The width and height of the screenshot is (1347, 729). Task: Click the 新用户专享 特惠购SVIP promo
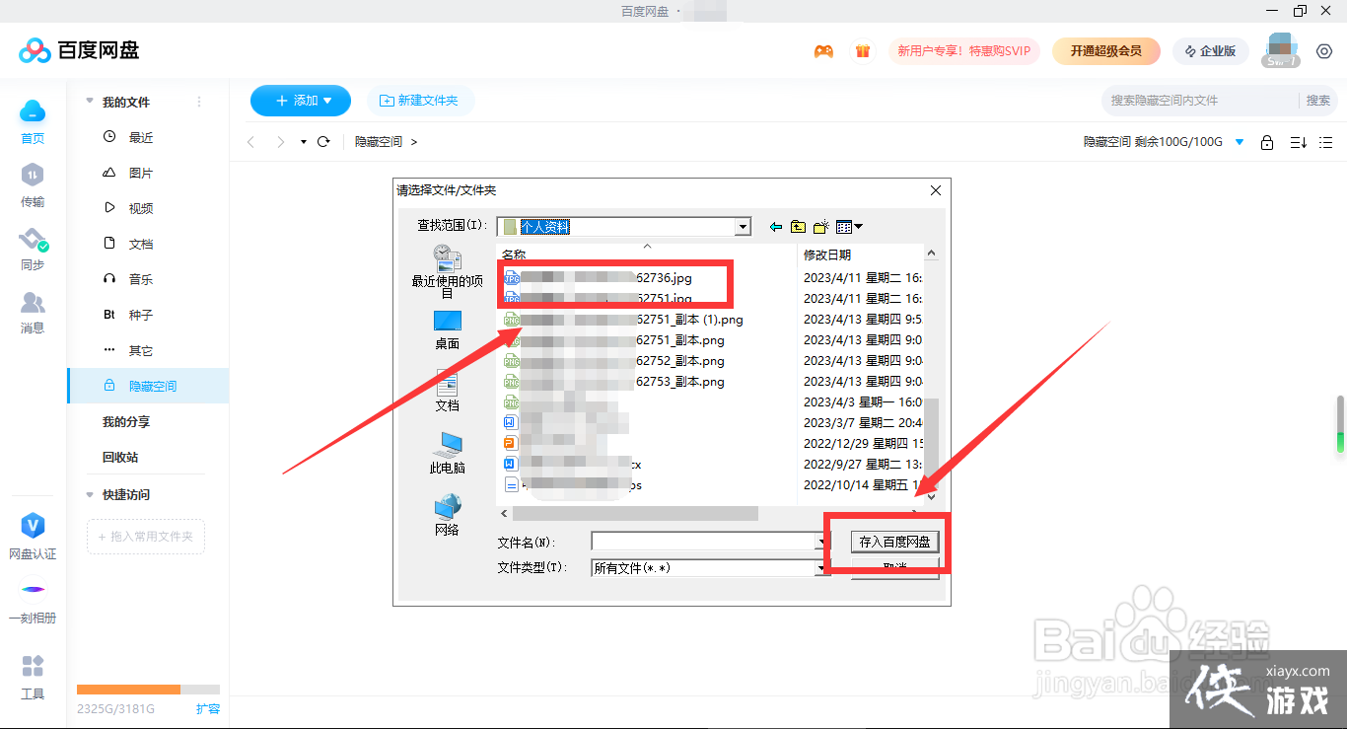click(x=964, y=51)
